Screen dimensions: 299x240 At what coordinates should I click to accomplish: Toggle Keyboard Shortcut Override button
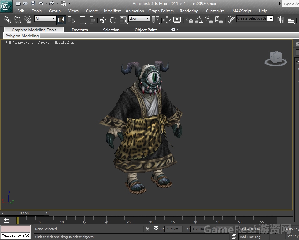click(177, 20)
